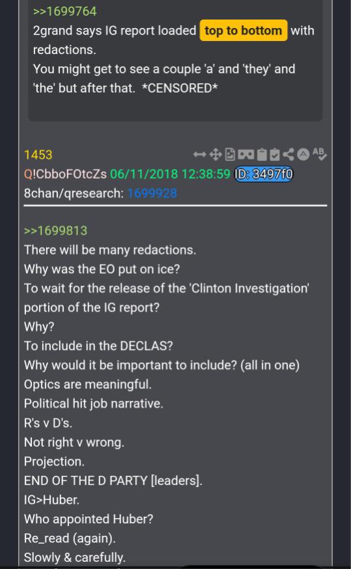Share post 1453 via share icon

point(288,154)
